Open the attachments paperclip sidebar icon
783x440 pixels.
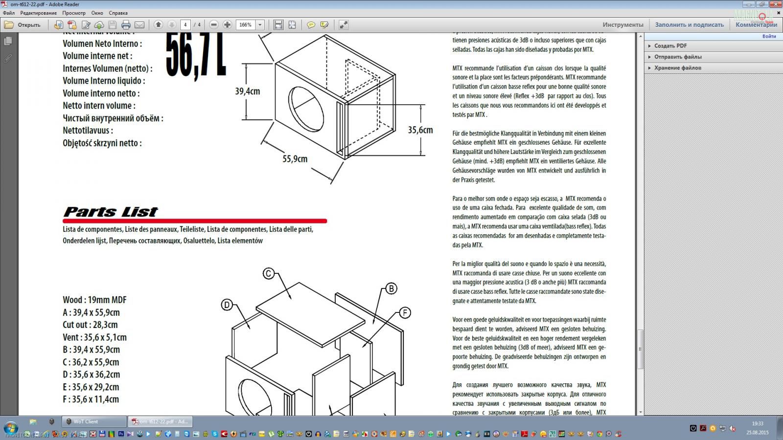(8, 58)
